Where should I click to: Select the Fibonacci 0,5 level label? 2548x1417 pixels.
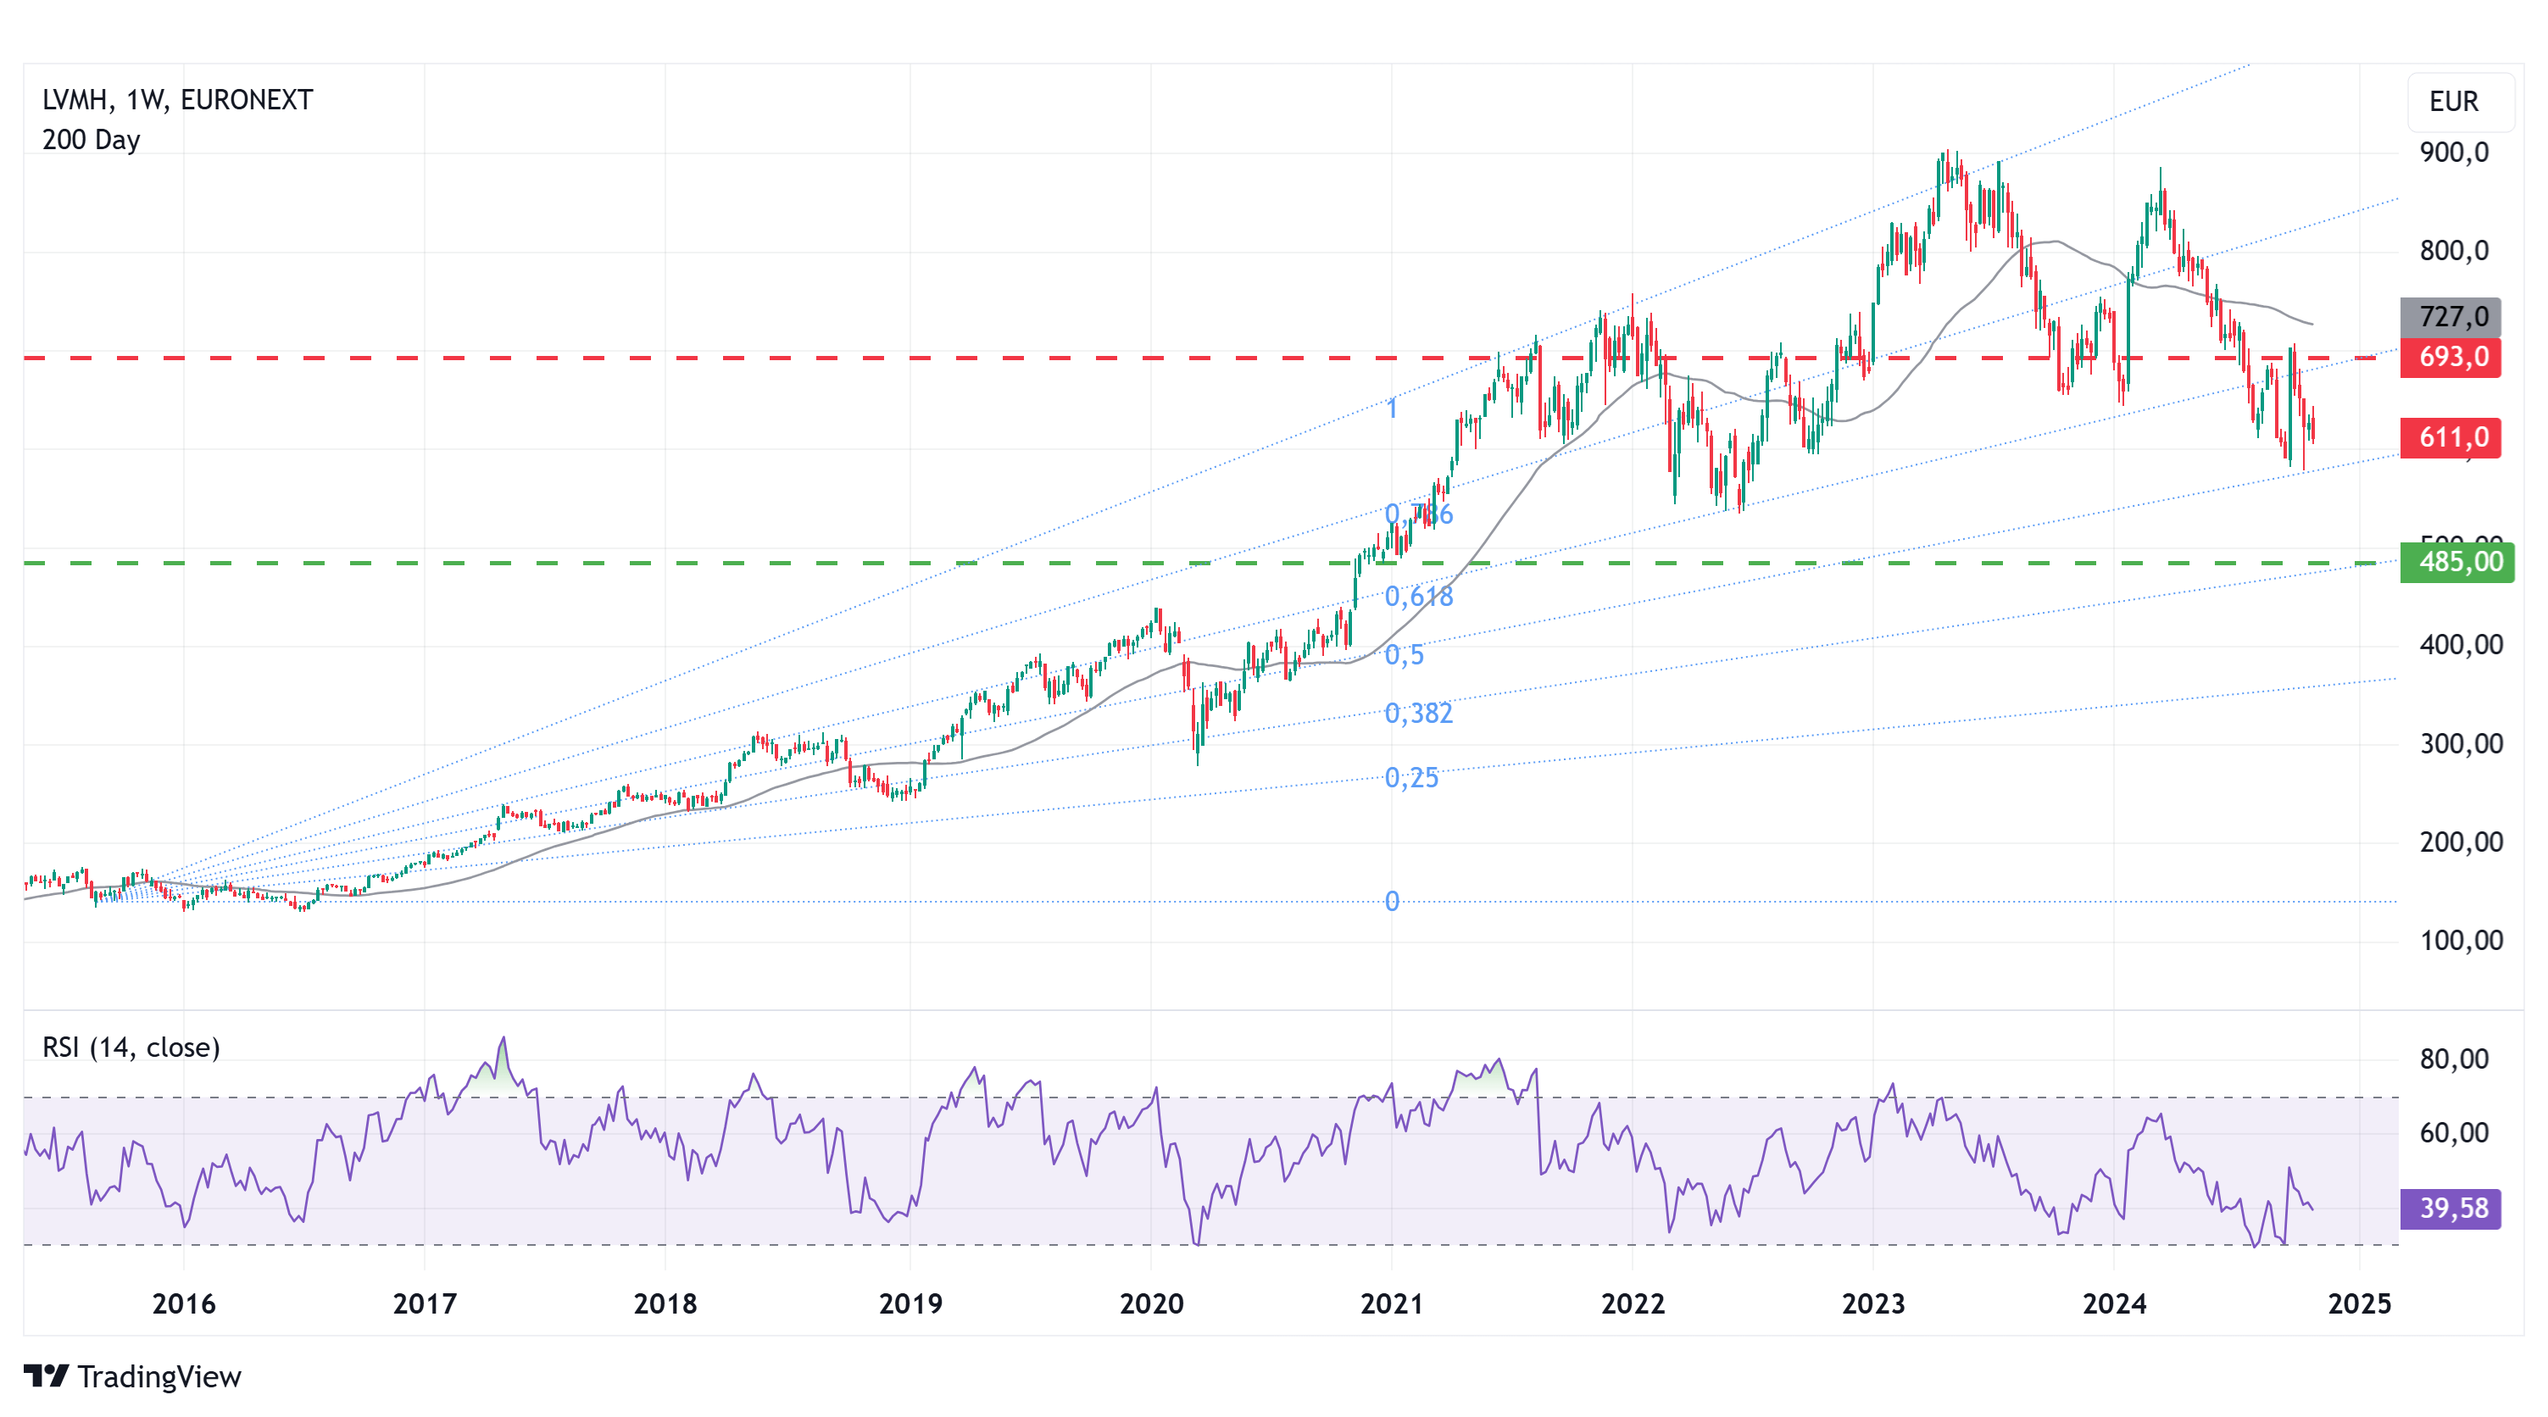pos(1404,654)
